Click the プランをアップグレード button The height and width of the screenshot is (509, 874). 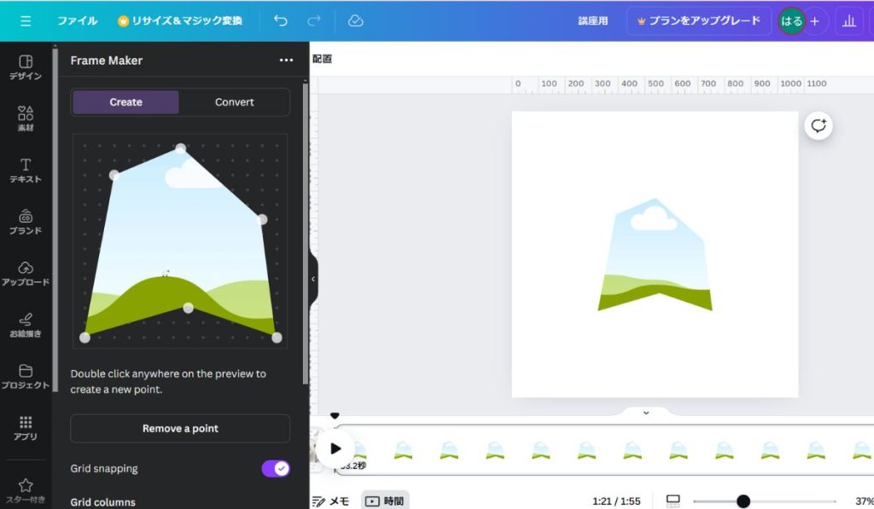pos(698,20)
